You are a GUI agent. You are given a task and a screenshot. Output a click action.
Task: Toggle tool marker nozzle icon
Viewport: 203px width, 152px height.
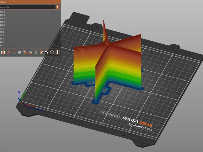pyautogui.click(x=57, y=52)
